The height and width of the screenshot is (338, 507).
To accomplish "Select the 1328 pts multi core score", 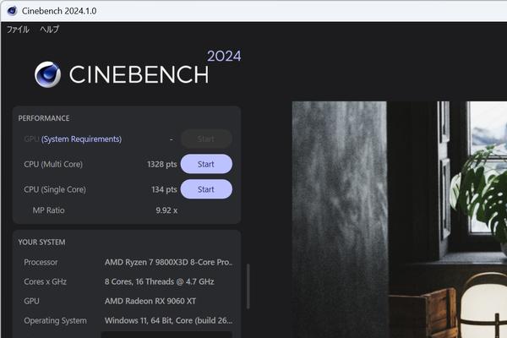I will (162, 164).
